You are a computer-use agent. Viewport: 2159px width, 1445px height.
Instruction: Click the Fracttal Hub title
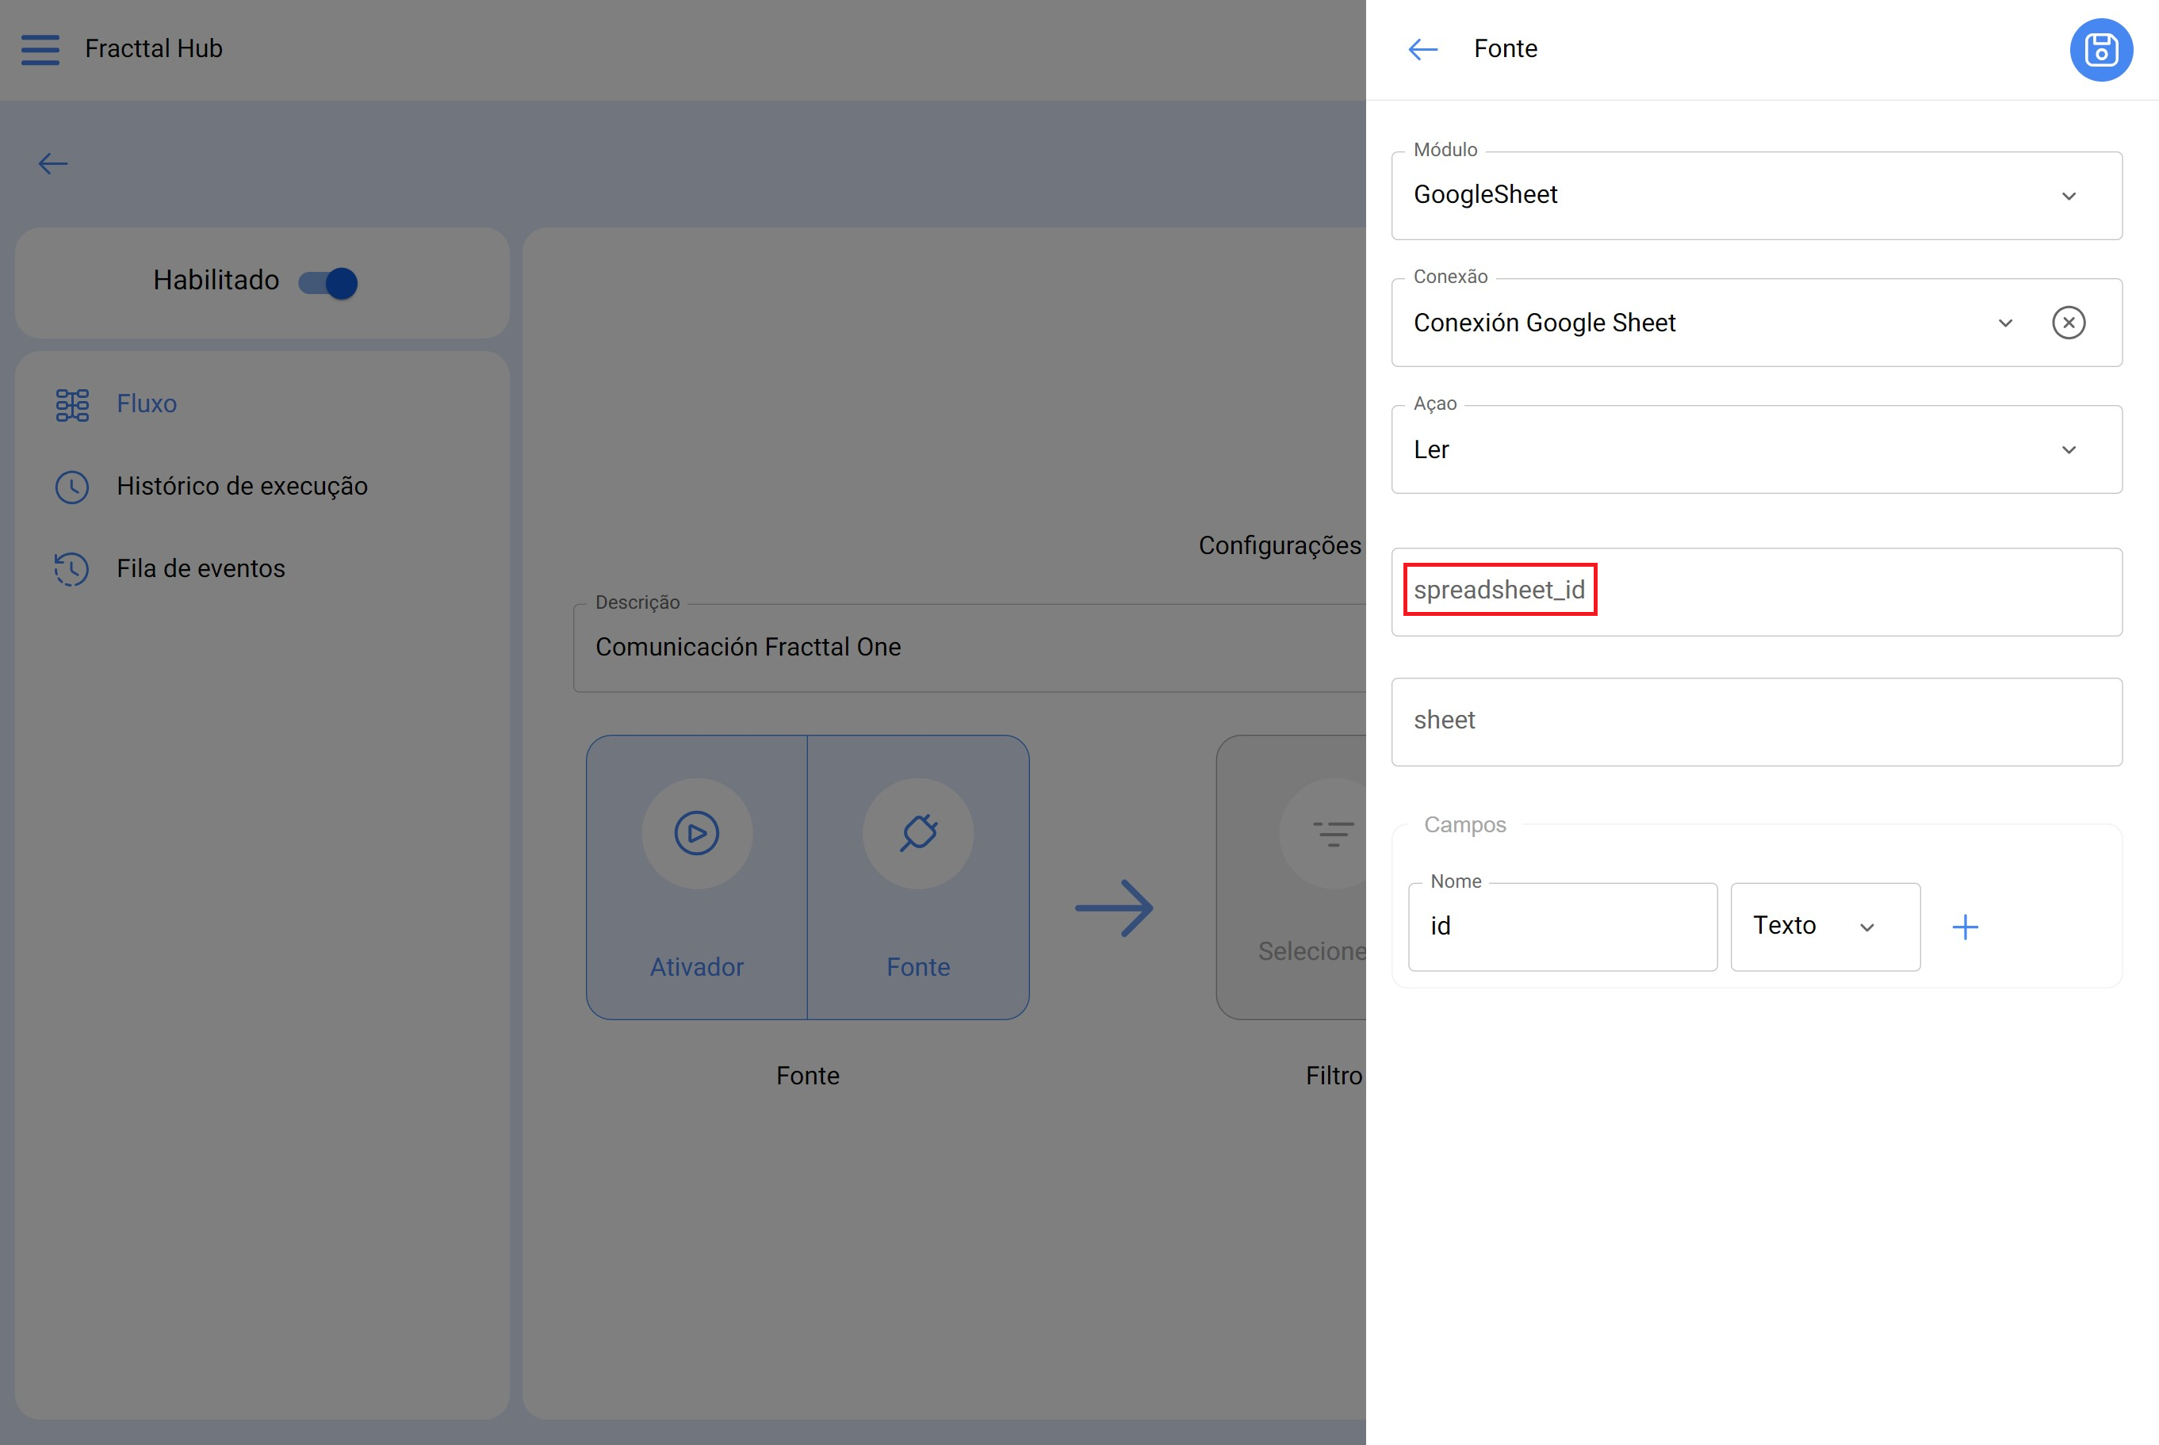(x=154, y=49)
